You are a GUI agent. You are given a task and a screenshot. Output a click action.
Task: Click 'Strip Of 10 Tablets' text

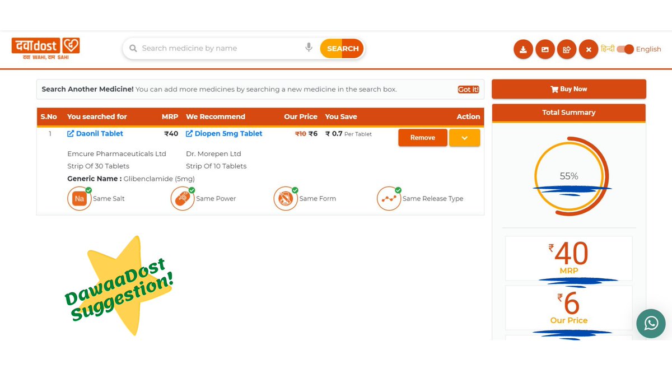pyautogui.click(x=216, y=166)
